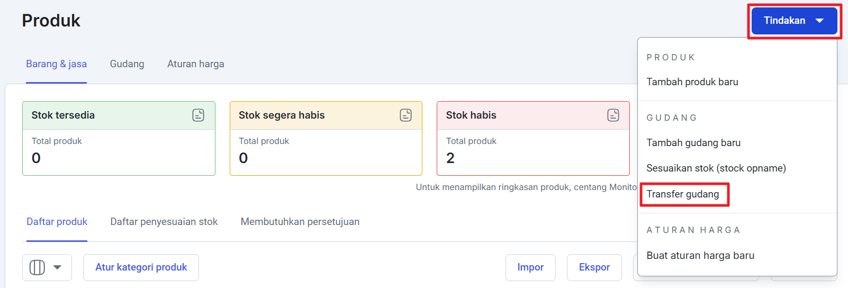The width and height of the screenshot is (848, 288).
Task: Choose Transfer gudang menu entry
Action: tap(683, 194)
